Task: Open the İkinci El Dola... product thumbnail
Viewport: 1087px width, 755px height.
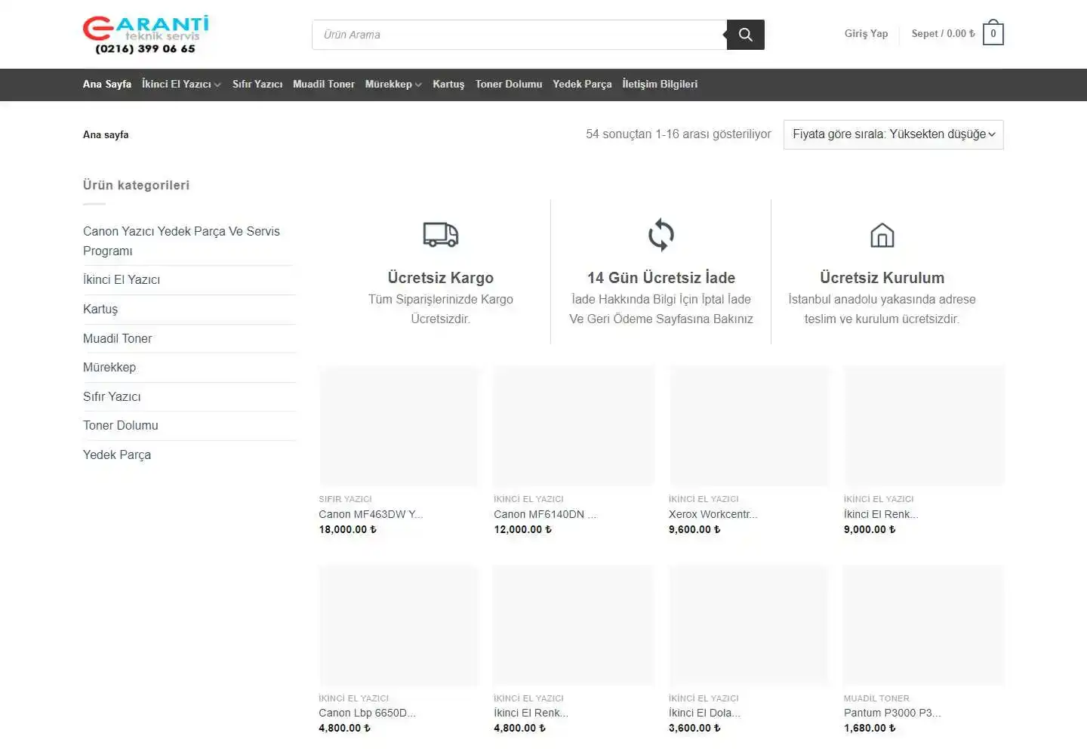Action: point(749,625)
